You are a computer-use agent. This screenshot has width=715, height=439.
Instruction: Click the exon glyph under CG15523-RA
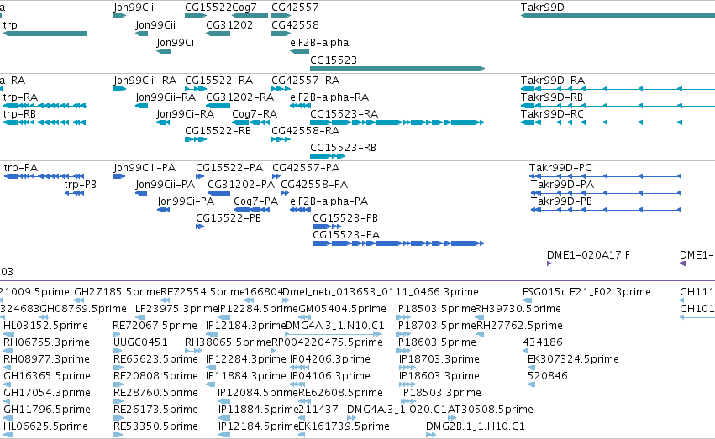coord(397,123)
